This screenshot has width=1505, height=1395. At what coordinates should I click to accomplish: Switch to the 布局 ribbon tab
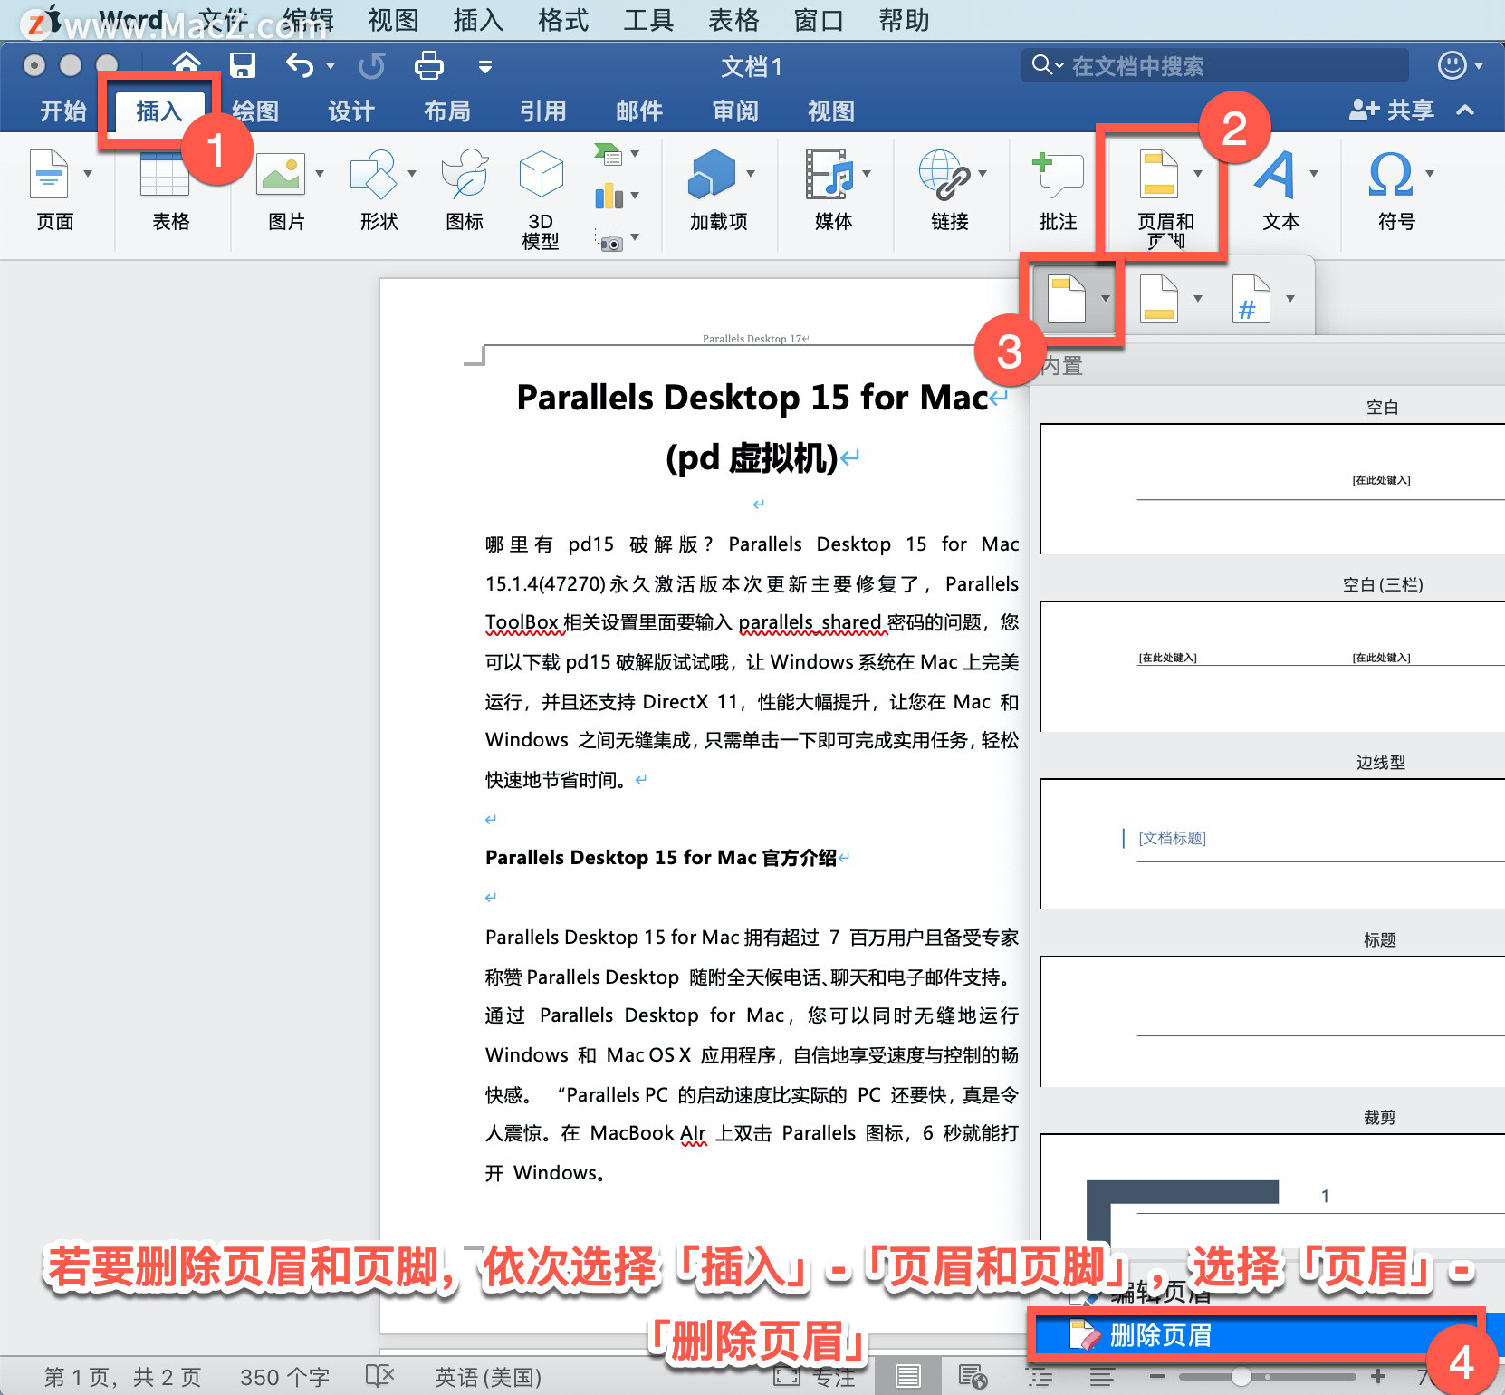coord(447,111)
